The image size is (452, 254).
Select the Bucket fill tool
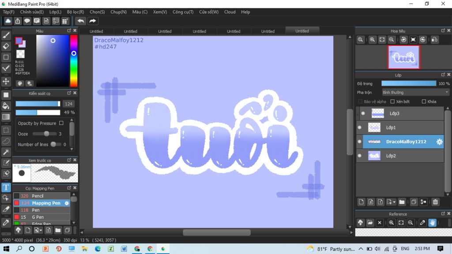[6, 106]
